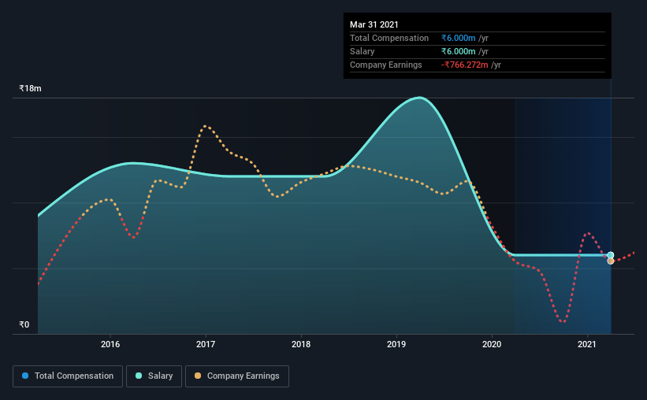Select the orange earnings data point marker
The image size is (647, 400).
pyautogui.click(x=611, y=261)
